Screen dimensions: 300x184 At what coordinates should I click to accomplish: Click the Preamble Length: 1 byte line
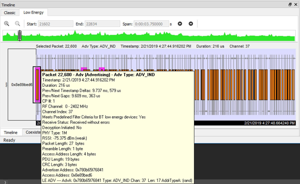[x=63, y=149]
